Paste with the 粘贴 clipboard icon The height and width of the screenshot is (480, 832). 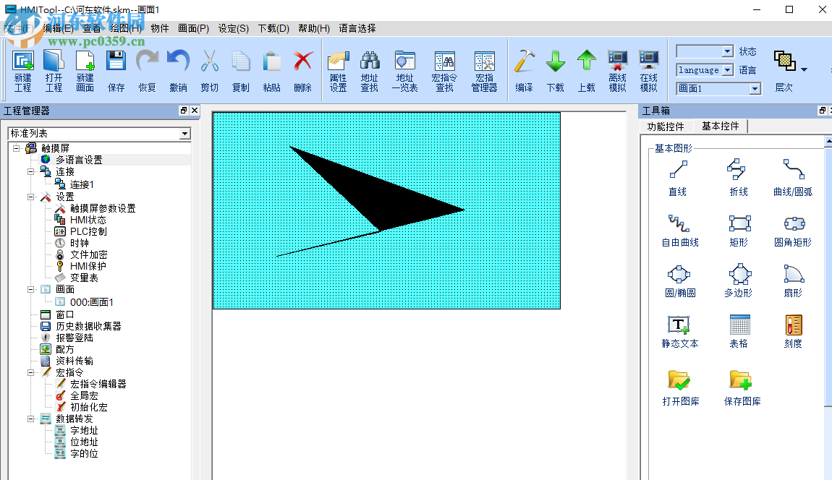point(272,71)
